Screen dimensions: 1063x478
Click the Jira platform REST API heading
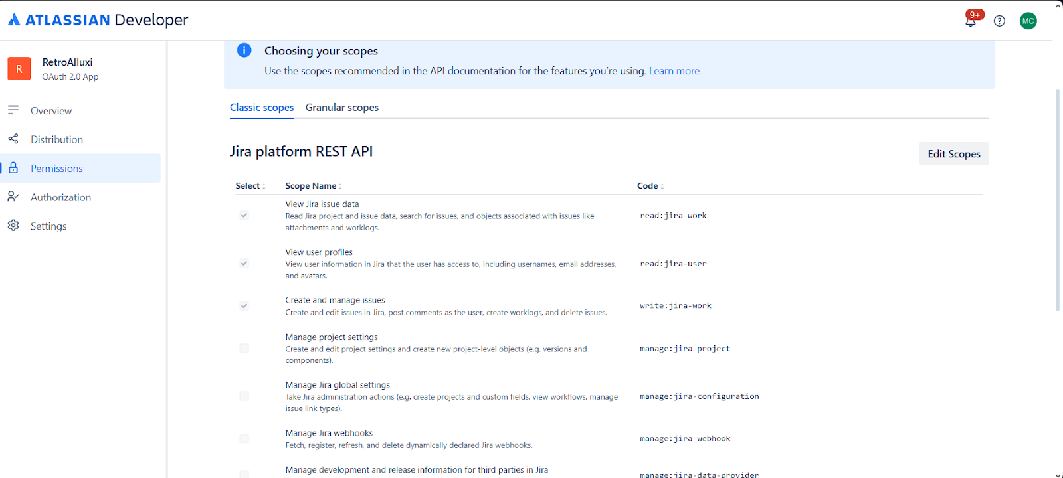tap(301, 151)
